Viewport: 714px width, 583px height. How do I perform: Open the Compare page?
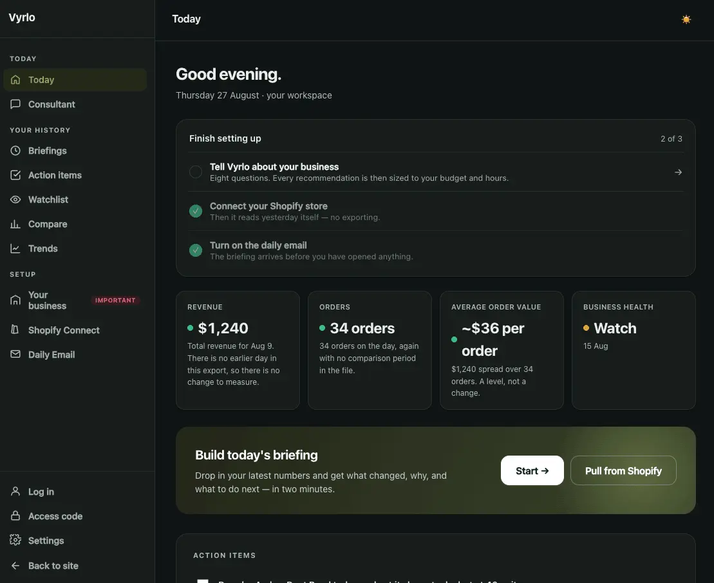click(75, 224)
